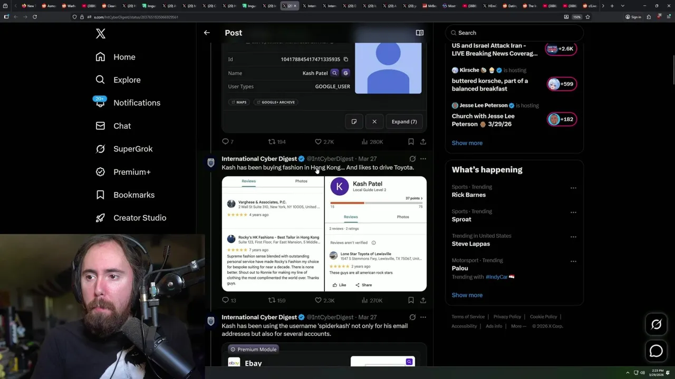The height and width of the screenshot is (379, 675).
Task: Join the +182 Jesse Lee Peterson space
Action: click(562, 119)
